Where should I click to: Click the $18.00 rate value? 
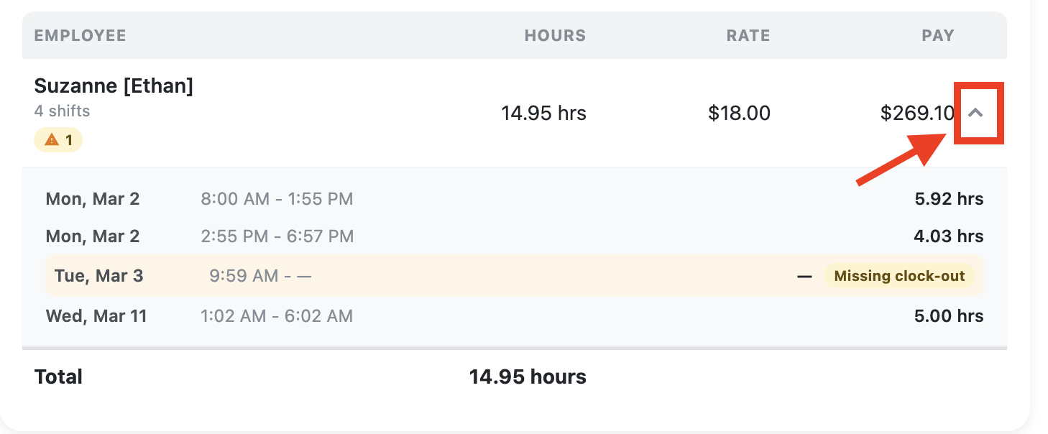coord(739,113)
